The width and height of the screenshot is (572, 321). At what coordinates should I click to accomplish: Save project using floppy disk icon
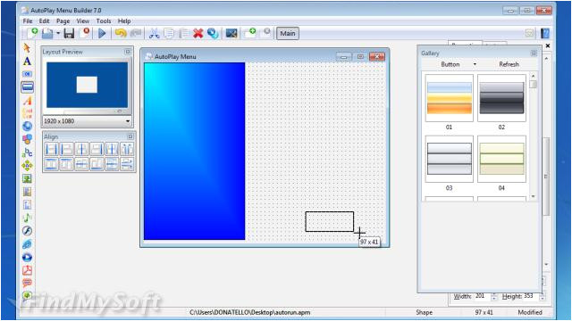click(x=69, y=34)
